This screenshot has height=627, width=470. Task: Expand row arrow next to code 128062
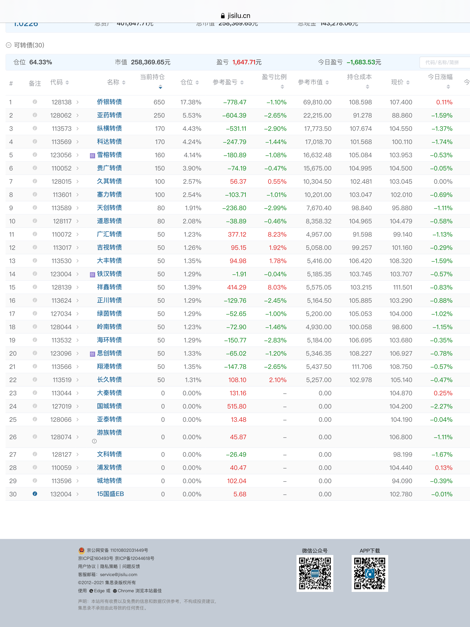pyautogui.click(x=78, y=115)
